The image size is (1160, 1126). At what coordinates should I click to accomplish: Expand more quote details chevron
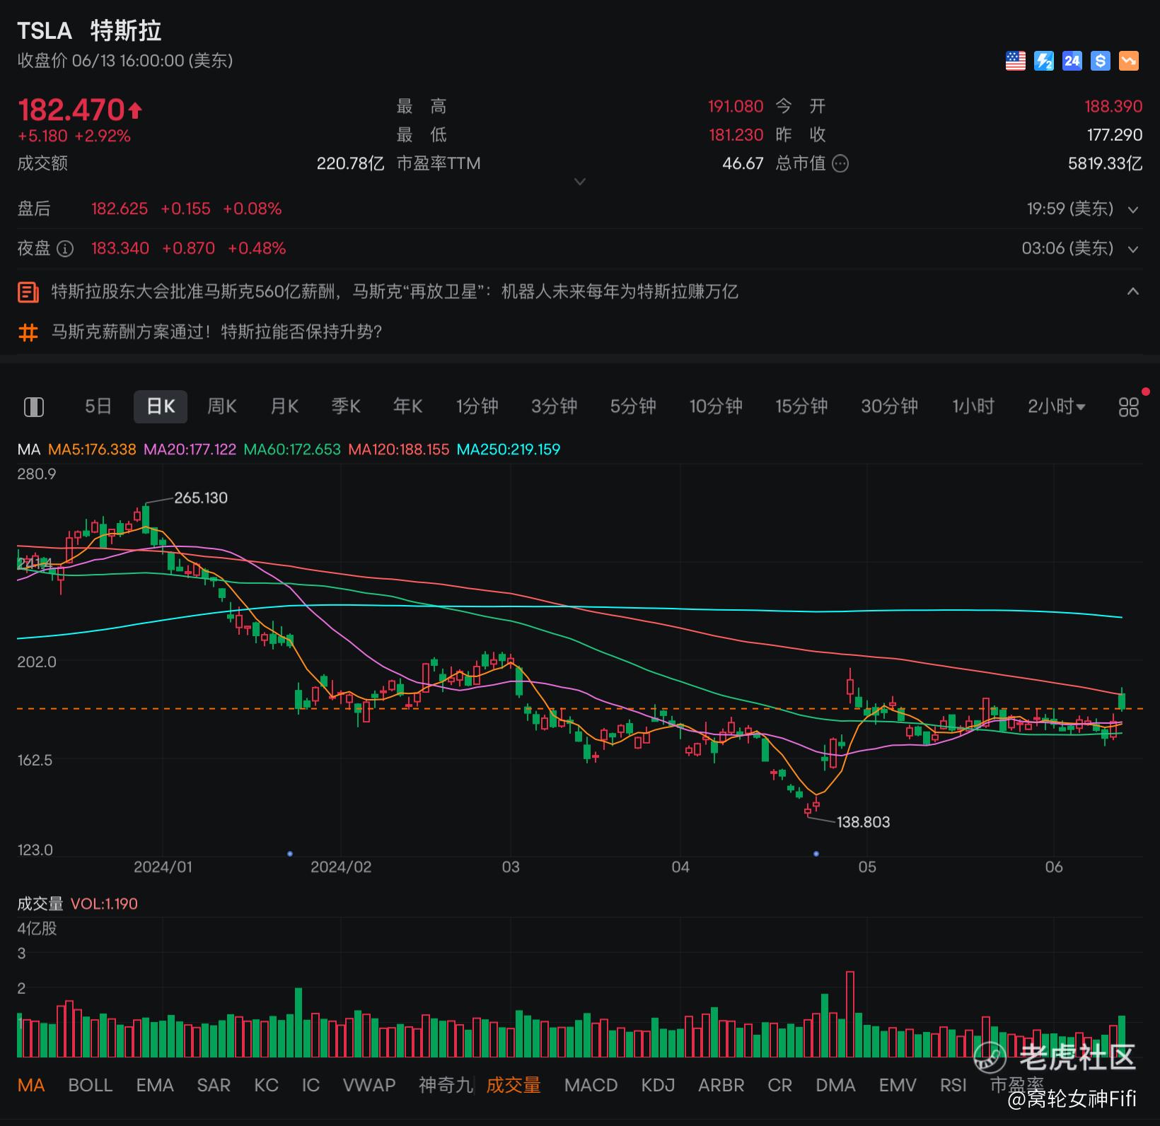click(x=580, y=182)
